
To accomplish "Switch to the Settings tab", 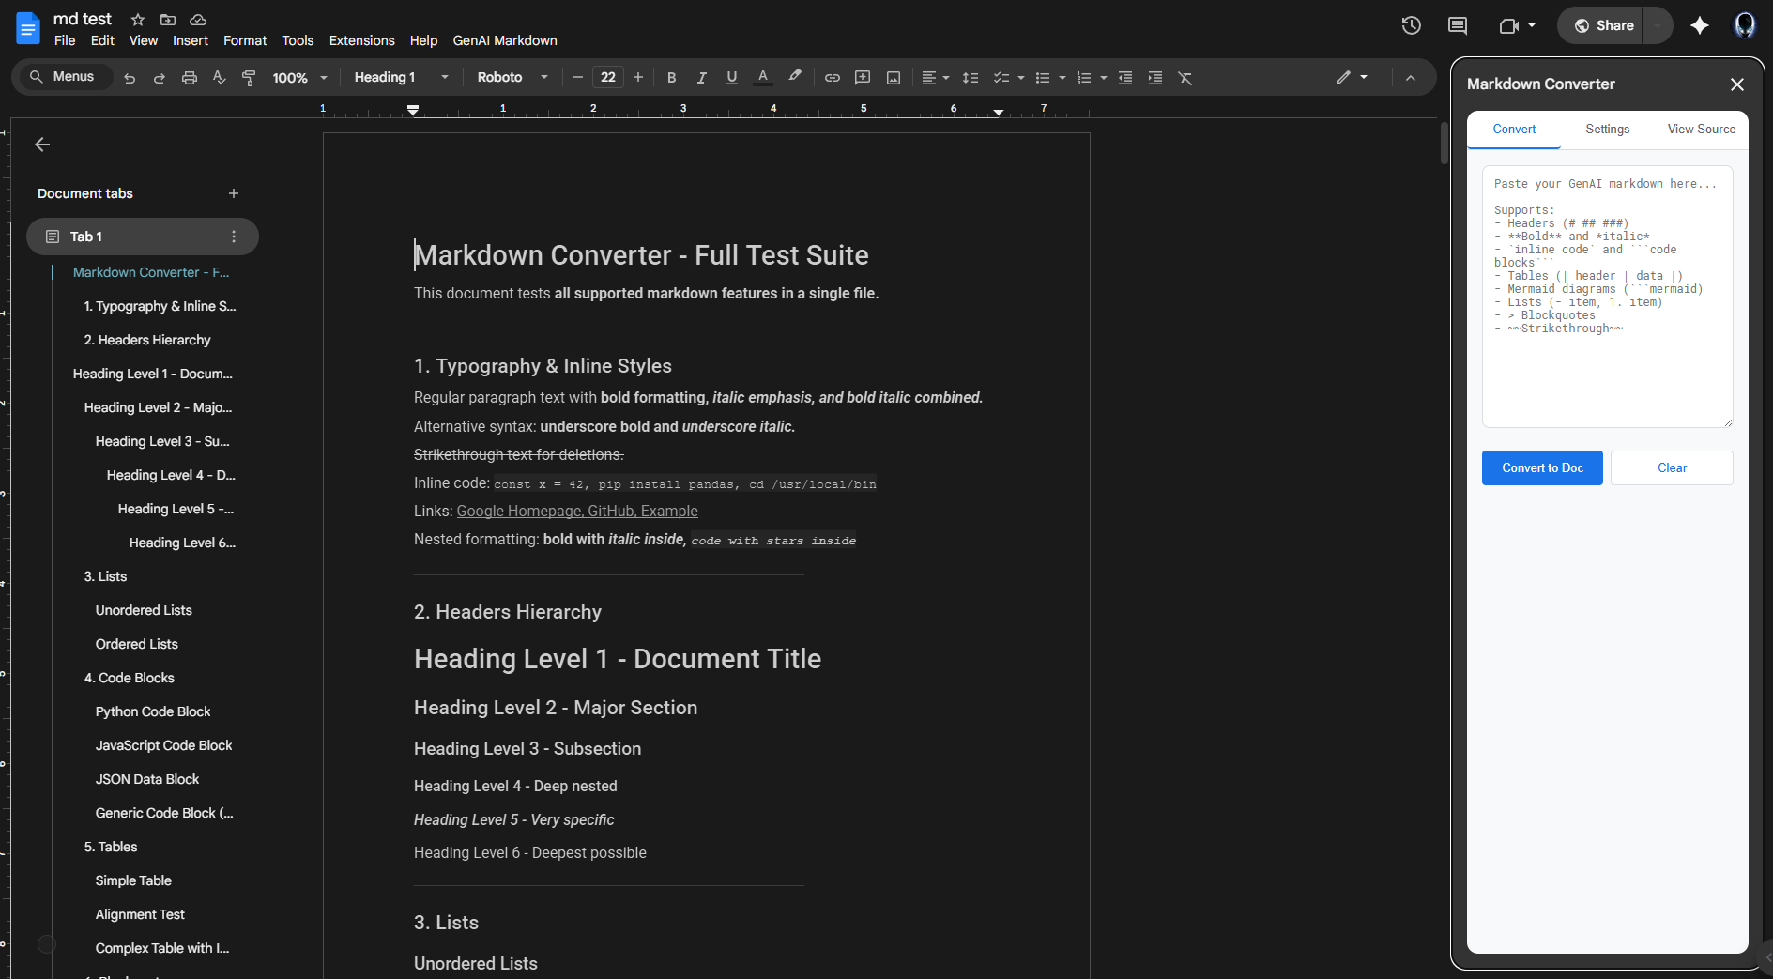I will [x=1607, y=130].
